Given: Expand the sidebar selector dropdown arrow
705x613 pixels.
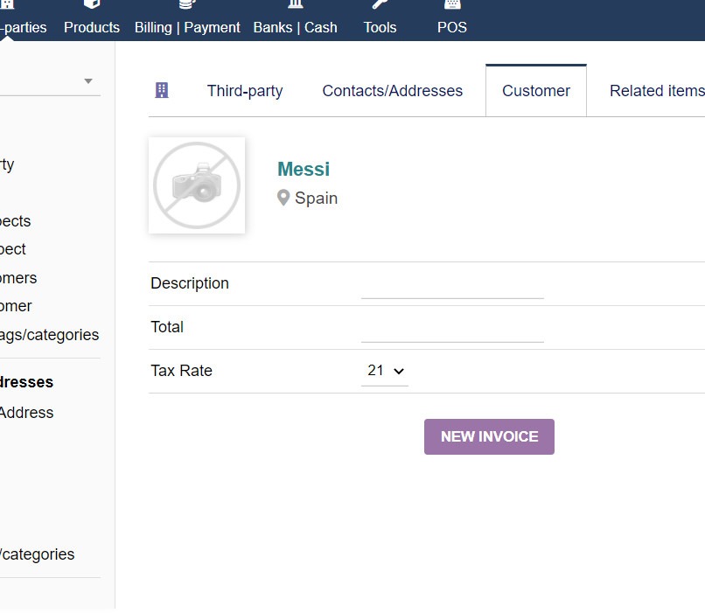Looking at the screenshot, I should point(88,81).
